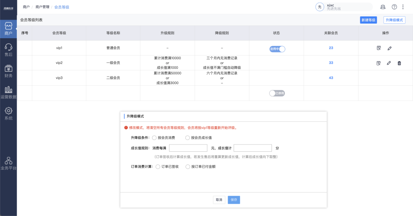Screen dimensions: 413x216
Task: Click the 累计消费满10000 rule text
Action: point(167,58)
